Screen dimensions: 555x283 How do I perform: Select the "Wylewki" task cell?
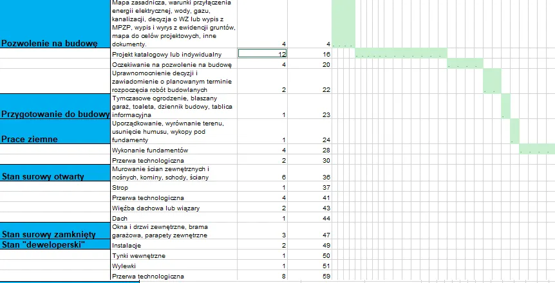coord(174,265)
